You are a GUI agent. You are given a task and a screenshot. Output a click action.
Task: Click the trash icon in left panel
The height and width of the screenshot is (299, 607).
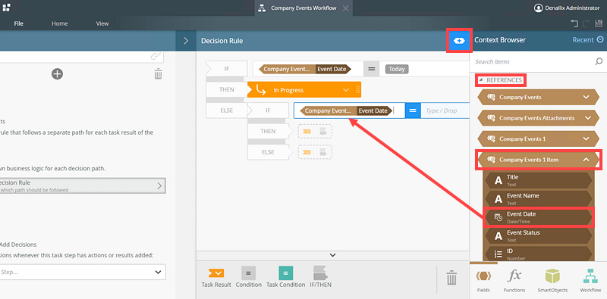point(158,73)
